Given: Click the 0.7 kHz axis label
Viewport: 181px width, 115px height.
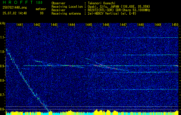Looking at the screenshot, I should click(2, 95).
